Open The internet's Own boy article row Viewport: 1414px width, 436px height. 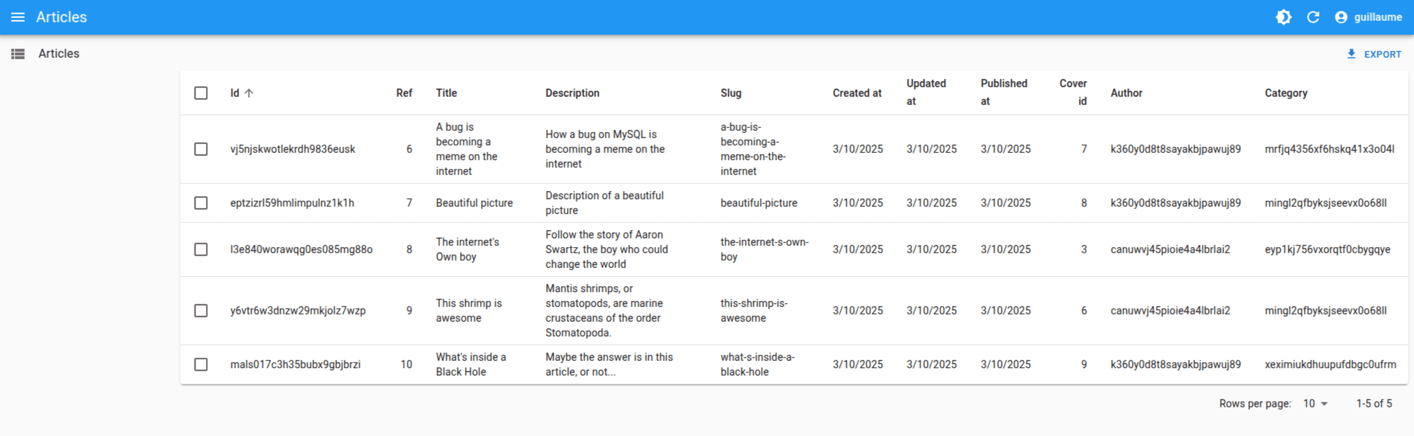(794, 250)
